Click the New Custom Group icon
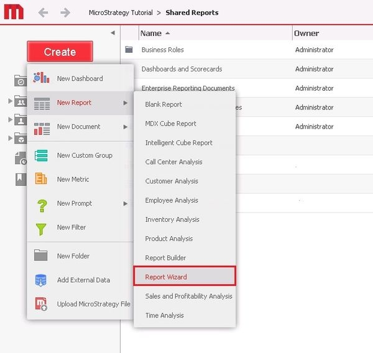Screen dimensions: 373x353 [41, 155]
